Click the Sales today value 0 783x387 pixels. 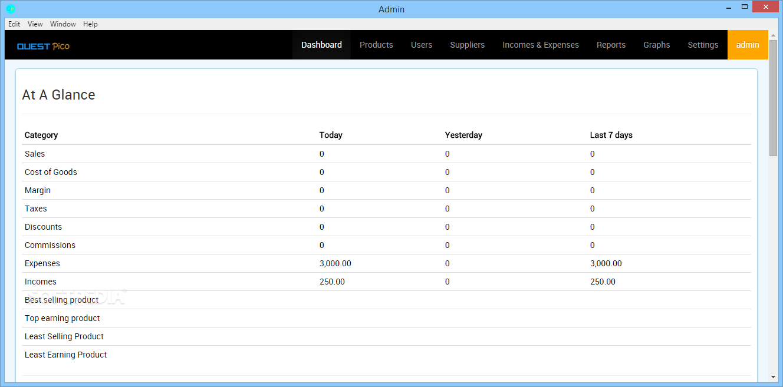(x=322, y=154)
